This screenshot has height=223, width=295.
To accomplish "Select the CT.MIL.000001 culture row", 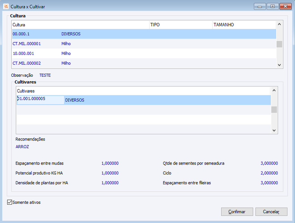I will (144, 44).
